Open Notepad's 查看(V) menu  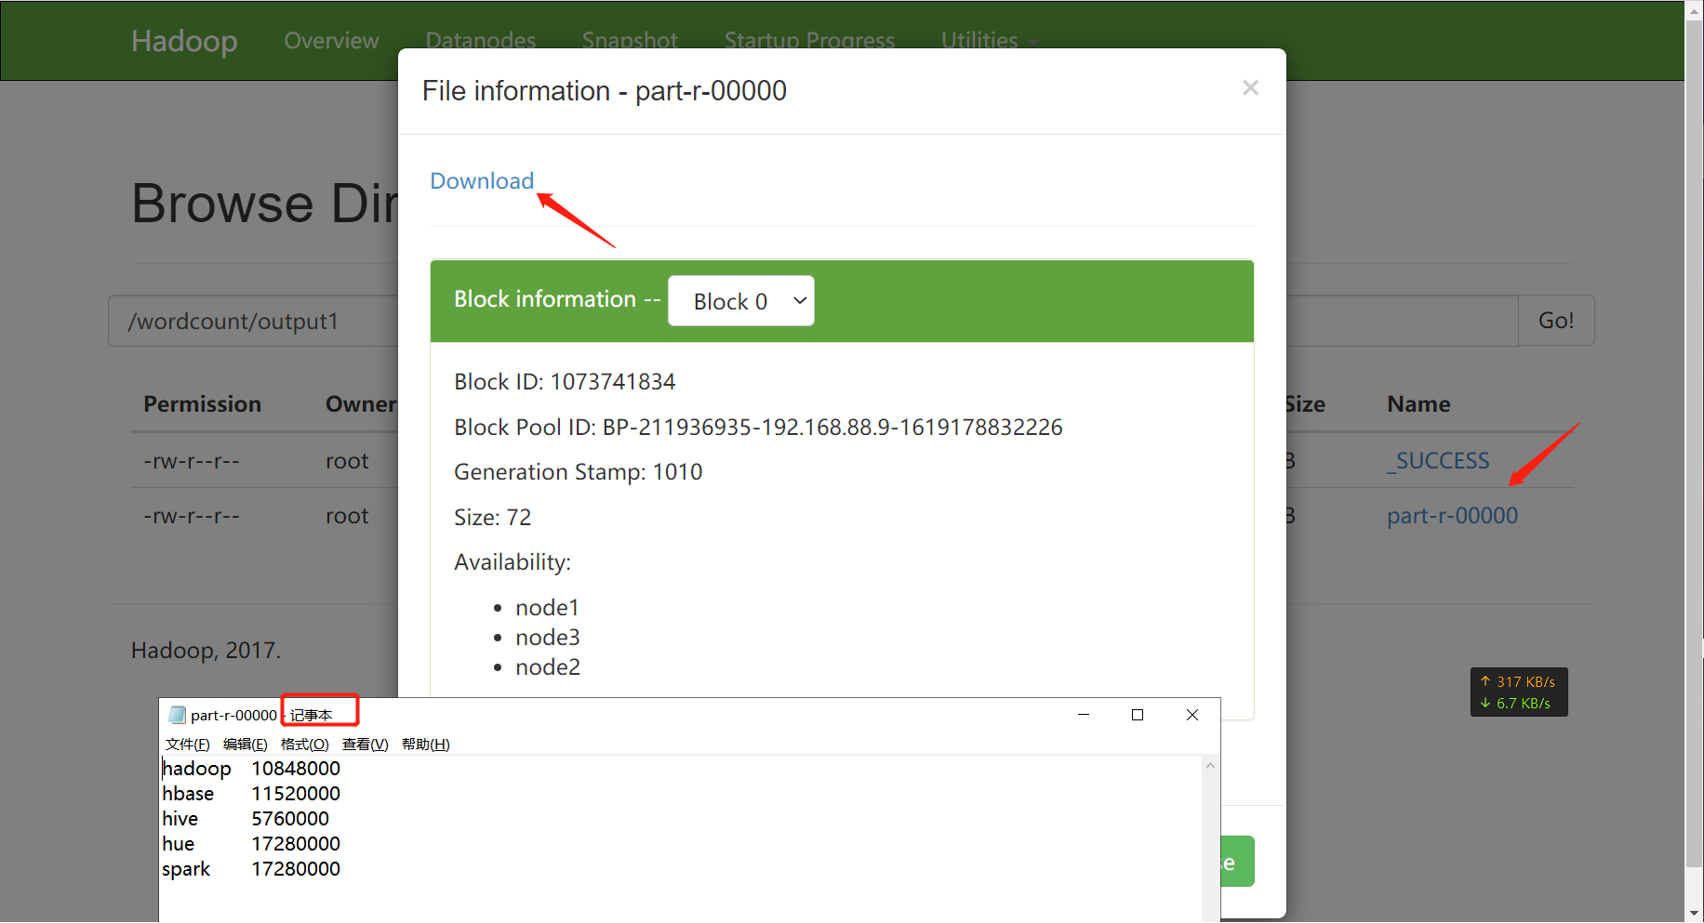click(366, 745)
